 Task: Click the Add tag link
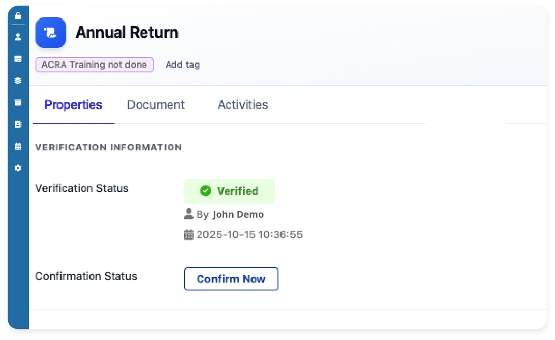(x=182, y=64)
